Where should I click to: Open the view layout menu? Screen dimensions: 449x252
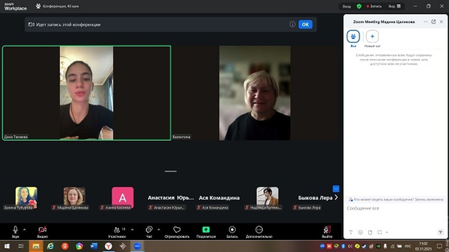[x=394, y=6]
